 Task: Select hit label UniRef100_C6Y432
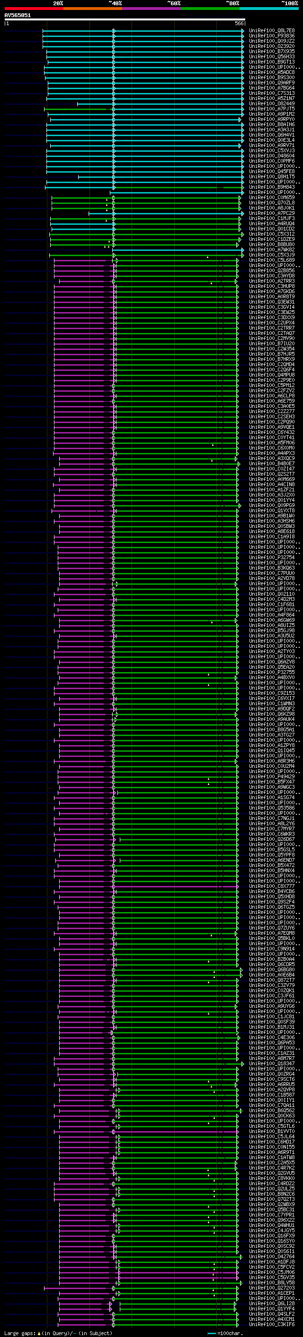point(271,433)
